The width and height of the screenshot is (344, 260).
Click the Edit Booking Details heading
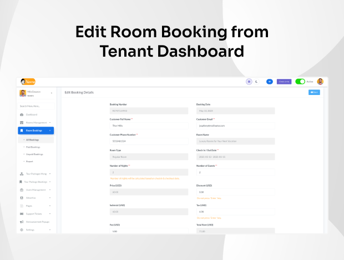pos(79,92)
